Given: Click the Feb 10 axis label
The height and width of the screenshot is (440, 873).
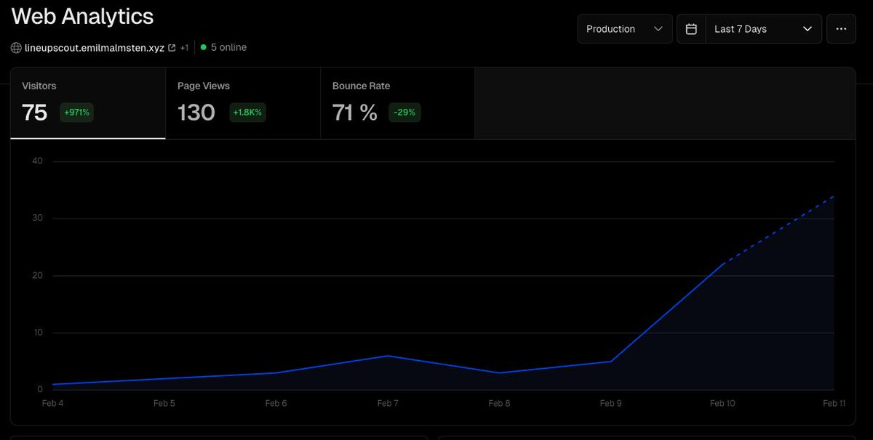Looking at the screenshot, I should tap(722, 403).
